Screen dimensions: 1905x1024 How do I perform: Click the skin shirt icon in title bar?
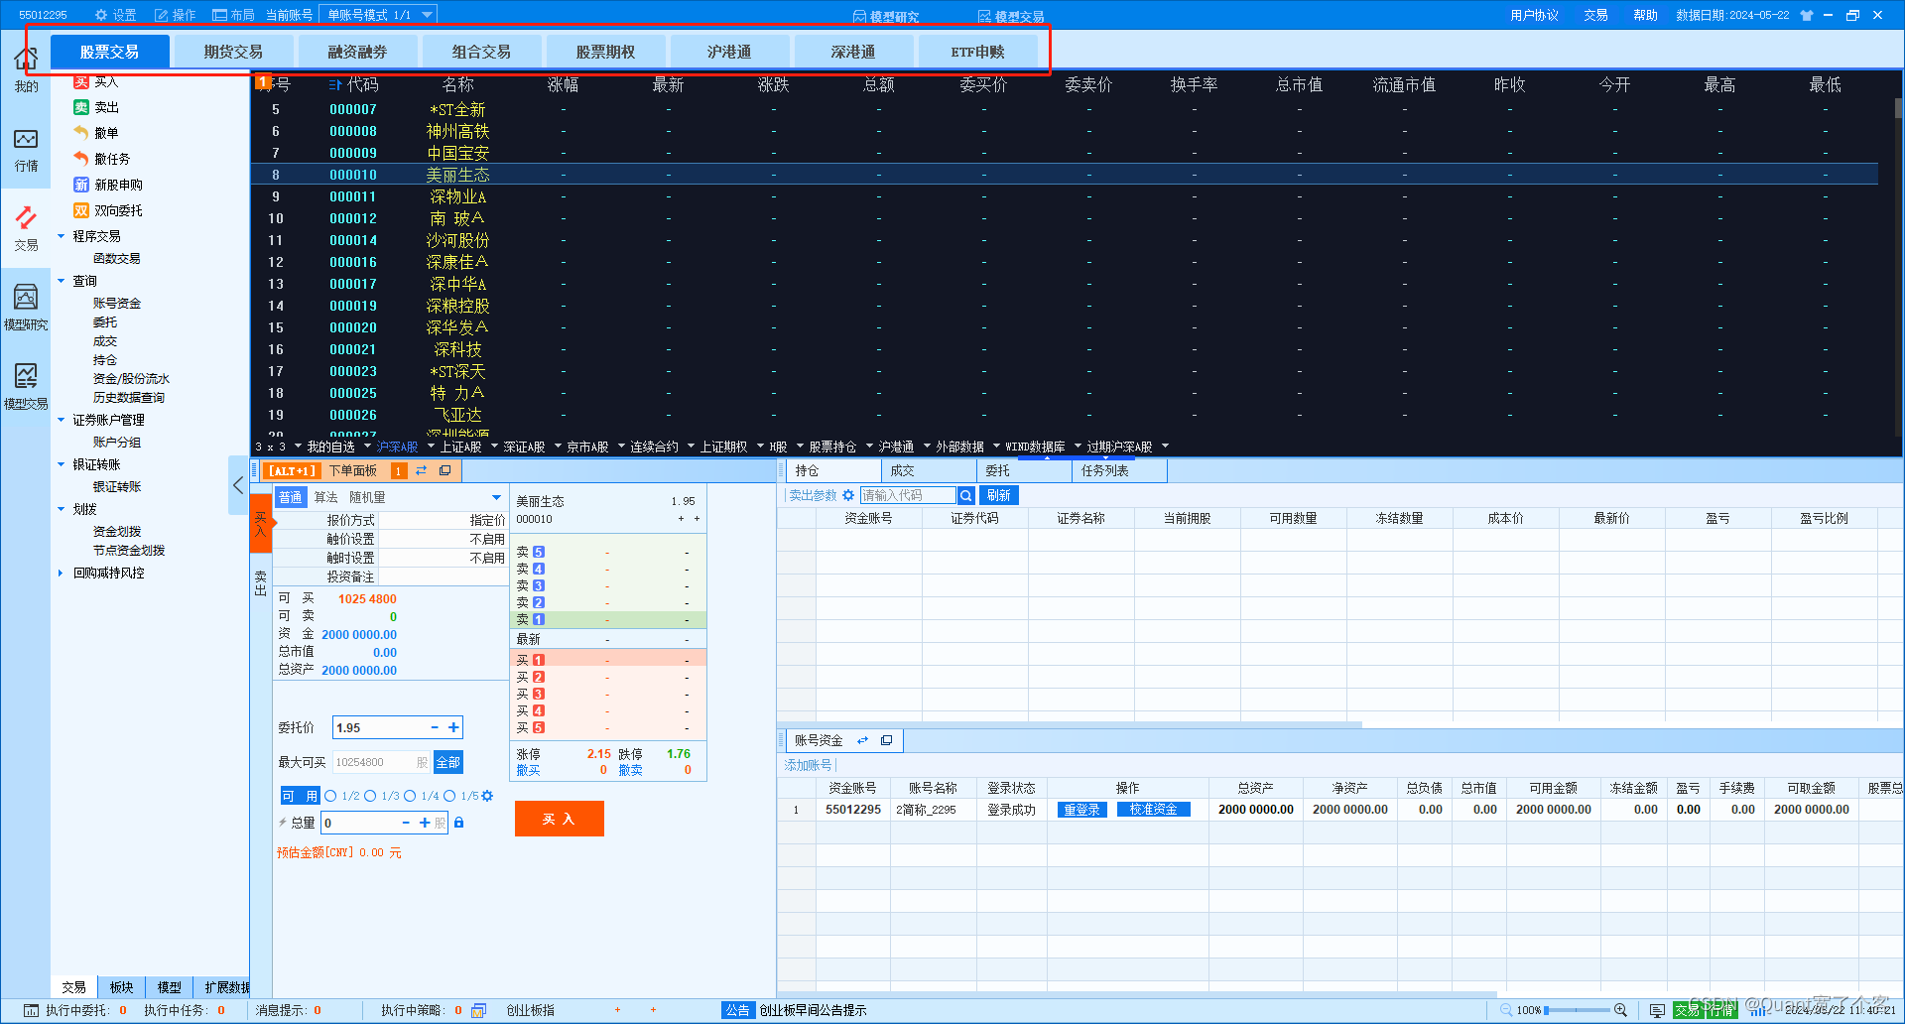click(1807, 15)
